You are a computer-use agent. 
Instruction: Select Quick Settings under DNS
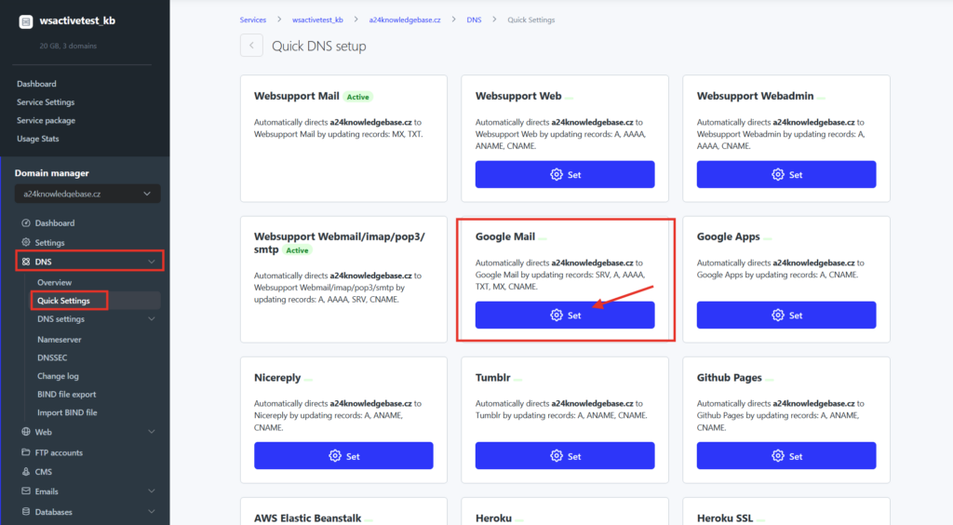[x=63, y=301]
